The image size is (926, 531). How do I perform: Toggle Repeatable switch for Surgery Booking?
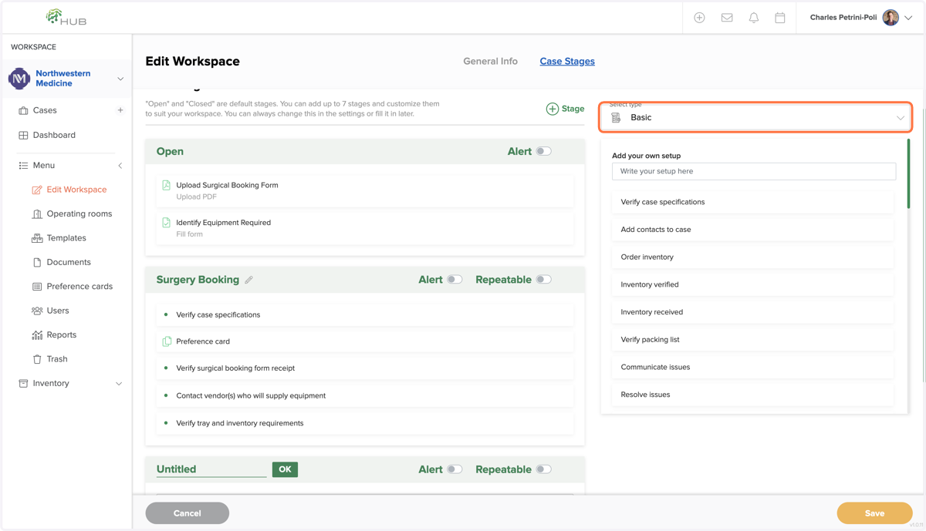[544, 280]
